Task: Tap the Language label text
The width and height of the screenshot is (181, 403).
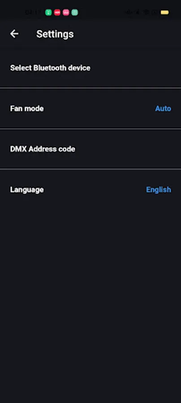Action: click(27, 190)
